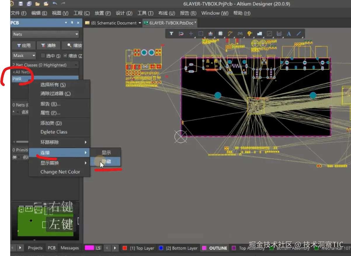Collapse the Net Classes section
Viewport: 351px width, 256px height.
point(76,65)
